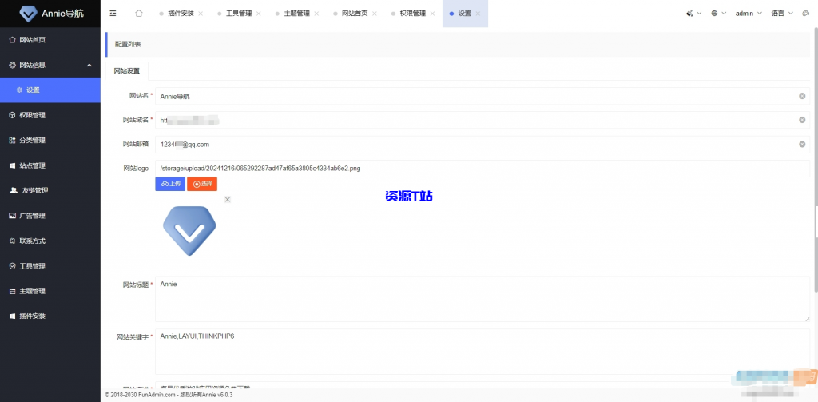This screenshot has height=402, width=818.
Task: Click the 网站标题 textarea
Action: 482,299
